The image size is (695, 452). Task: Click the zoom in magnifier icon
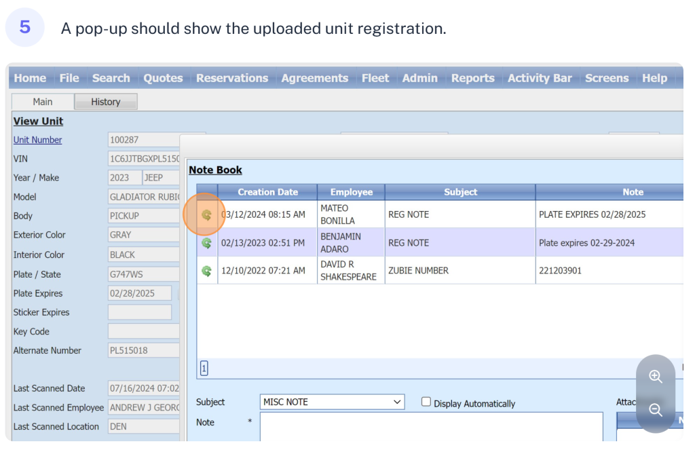click(x=655, y=377)
